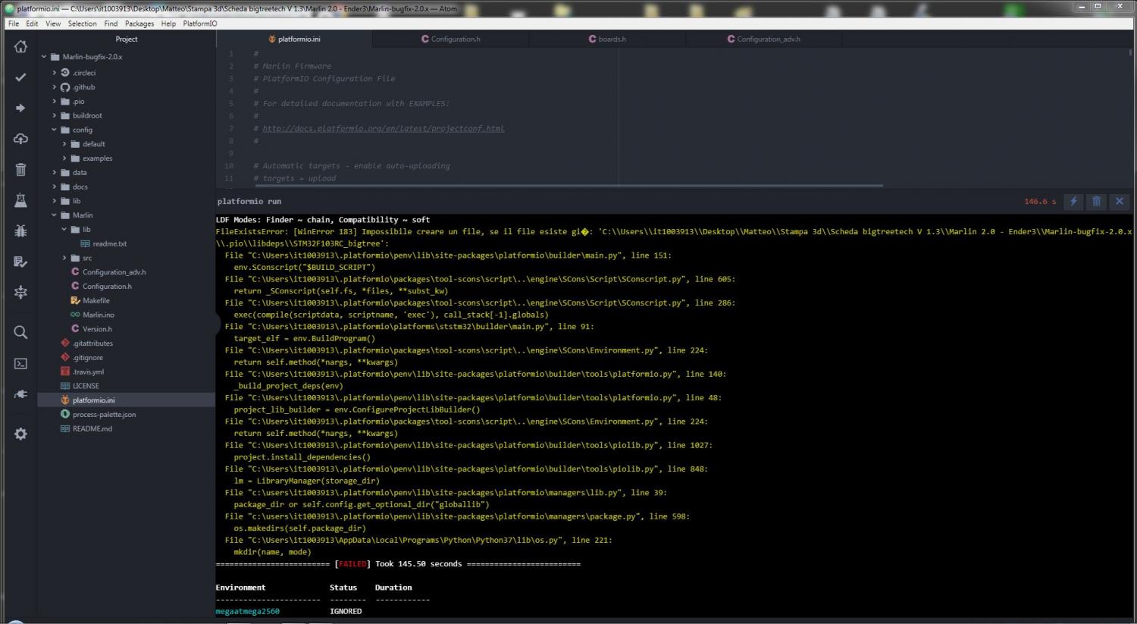Image resolution: width=1137 pixels, height=624 pixels.
Task: Run PlatformIO Build checkmark icon
Action: (x=20, y=77)
